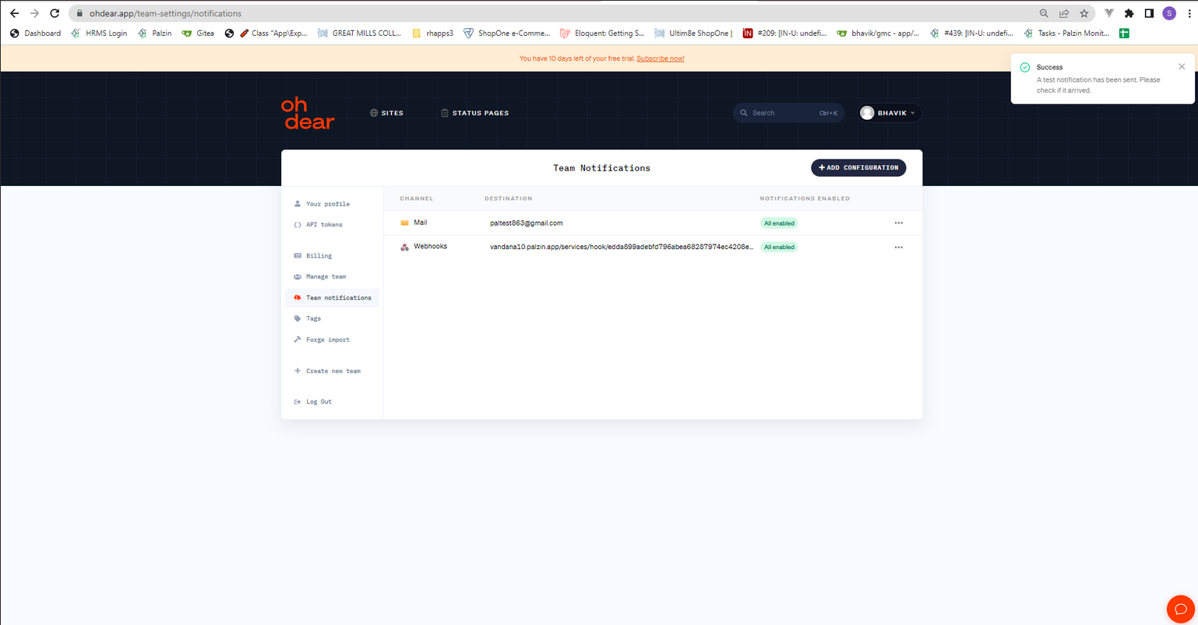Open the Bhavik user dropdown

[890, 113]
